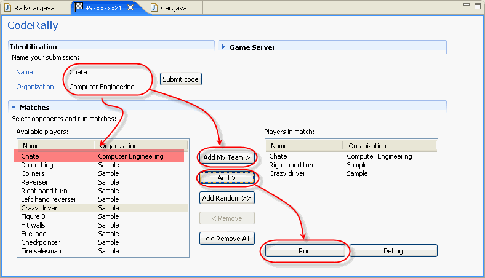Click the < Remove button
Screen dimensions: 485x278
pyautogui.click(x=226, y=218)
